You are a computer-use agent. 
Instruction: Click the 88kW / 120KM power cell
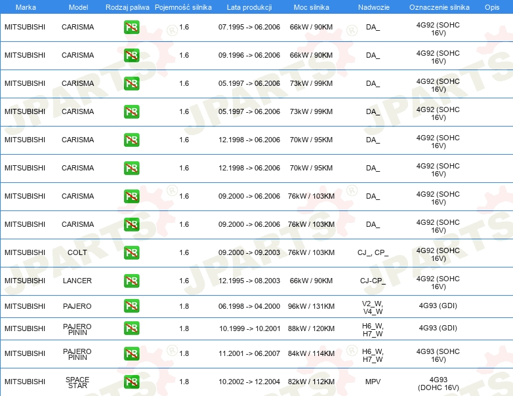click(x=311, y=328)
